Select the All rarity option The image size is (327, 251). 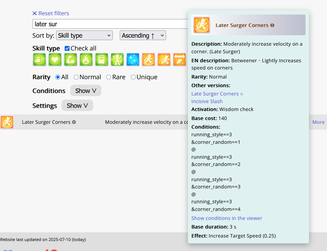click(58, 77)
